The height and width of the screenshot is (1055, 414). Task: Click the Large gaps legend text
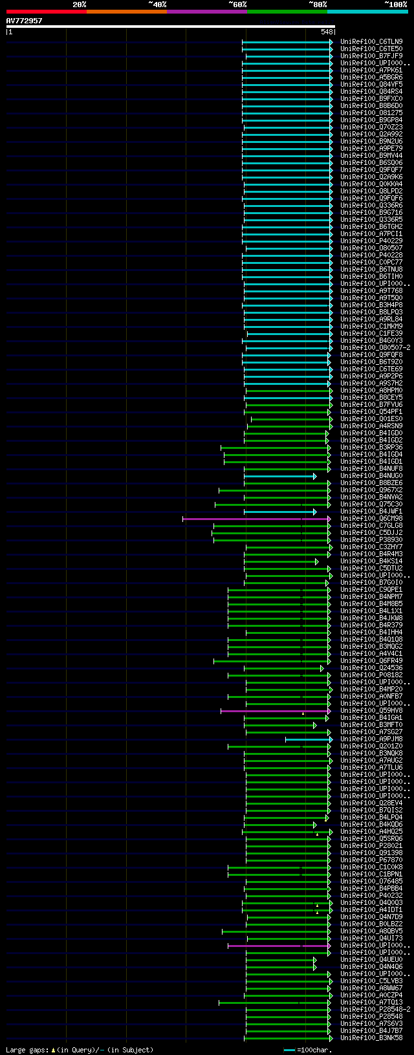pyautogui.click(x=80, y=1050)
